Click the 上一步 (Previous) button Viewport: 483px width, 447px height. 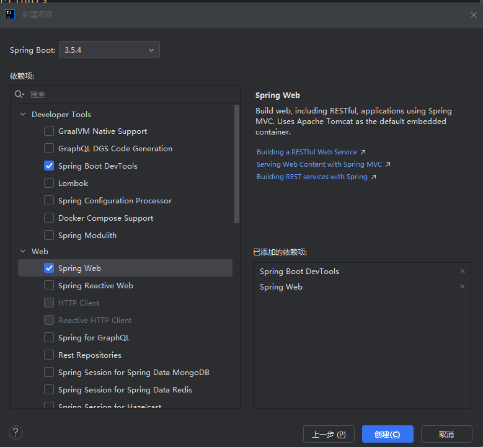point(329,434)
